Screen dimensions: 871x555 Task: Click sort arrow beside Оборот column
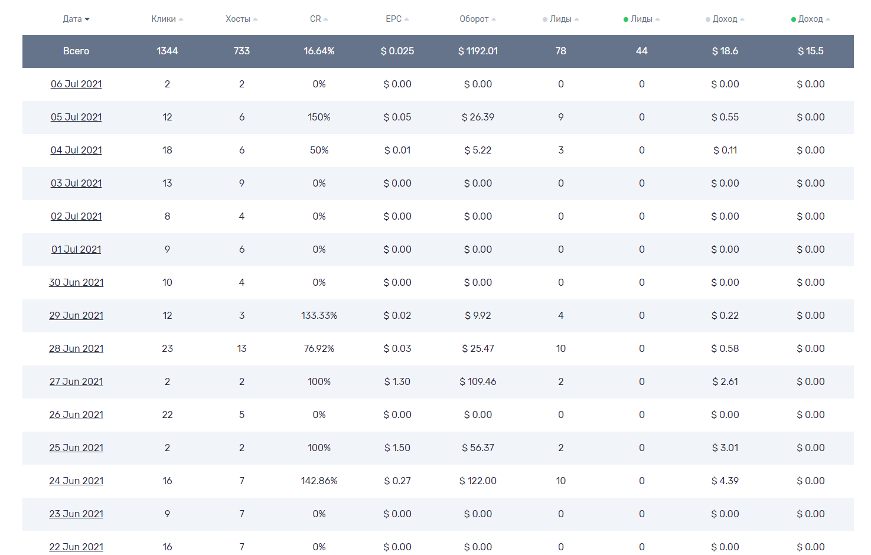click(494, 19)
